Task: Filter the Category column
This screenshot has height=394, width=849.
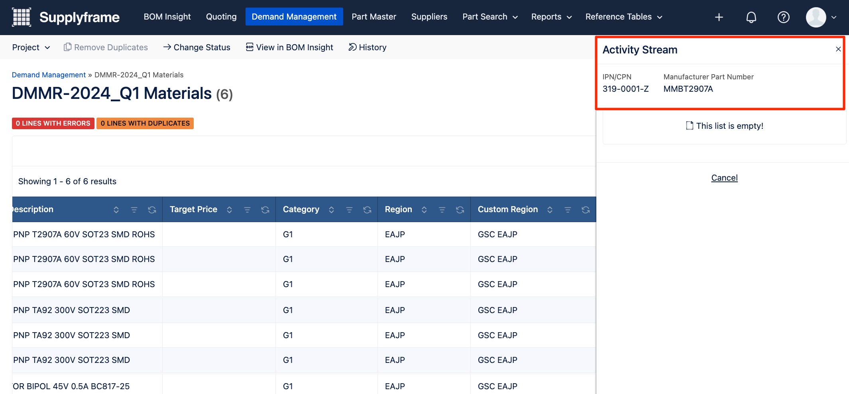Action: tap(349, 210)
